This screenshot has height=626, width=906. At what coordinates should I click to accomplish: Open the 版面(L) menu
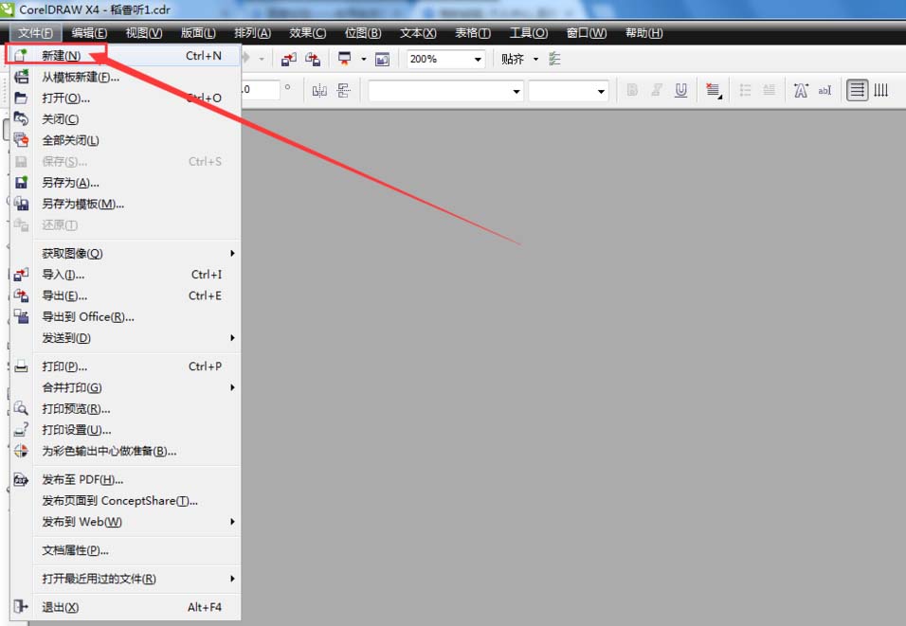pyautogui.click(x=198, y=33)
